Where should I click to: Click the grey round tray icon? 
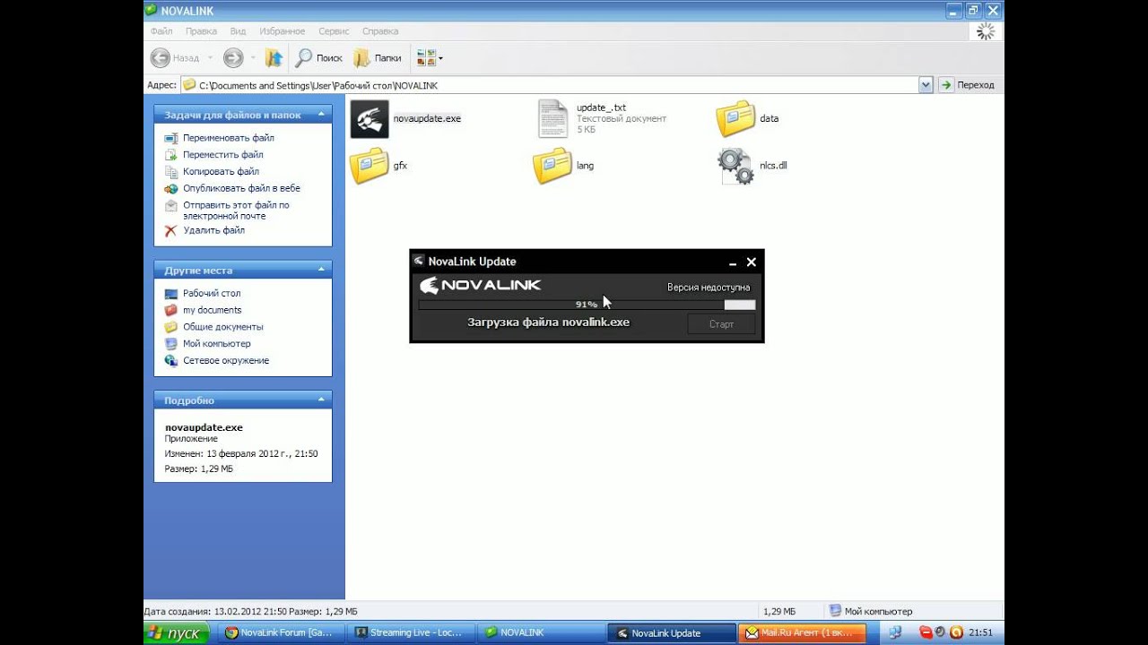click(940, 633)
